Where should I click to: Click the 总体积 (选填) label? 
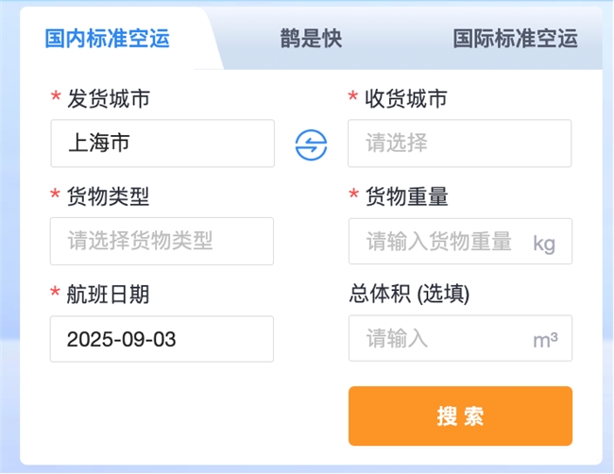coord(409,294)
